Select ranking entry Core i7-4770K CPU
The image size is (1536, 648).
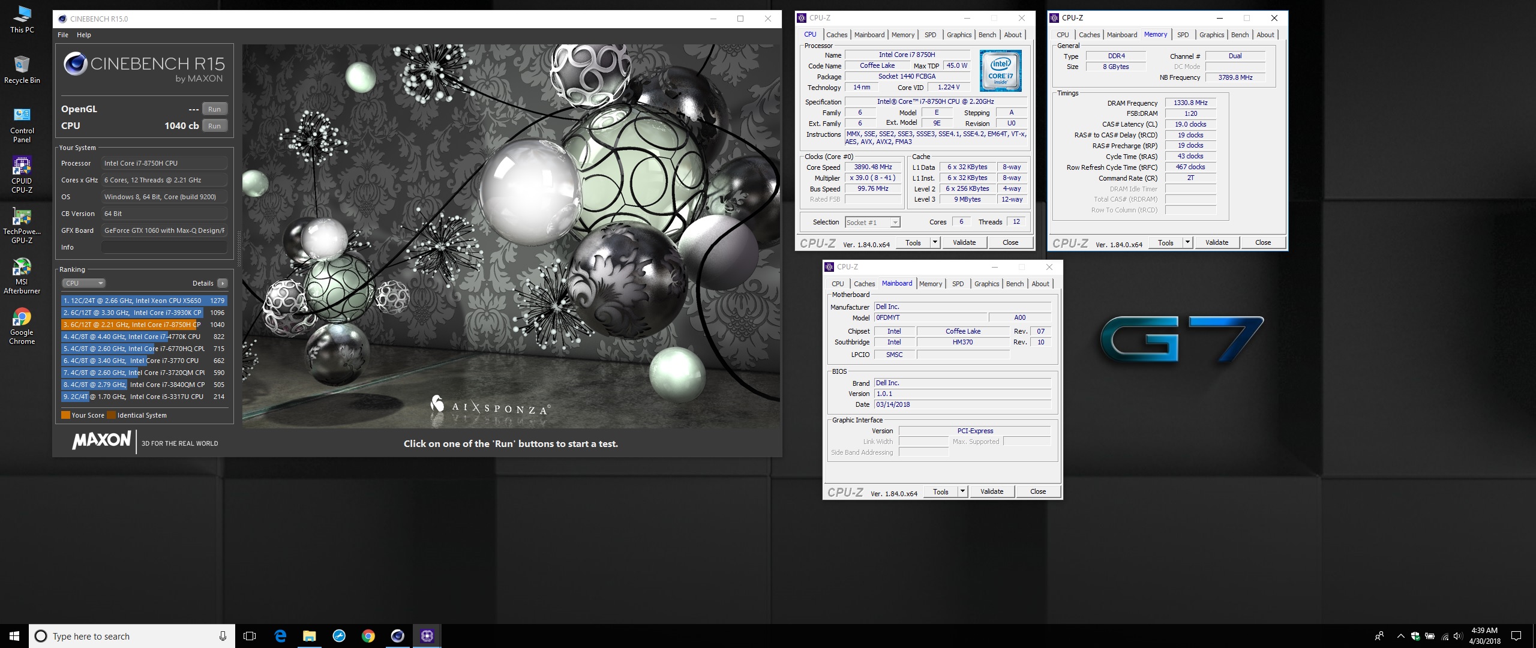click(x=144, y=337)
